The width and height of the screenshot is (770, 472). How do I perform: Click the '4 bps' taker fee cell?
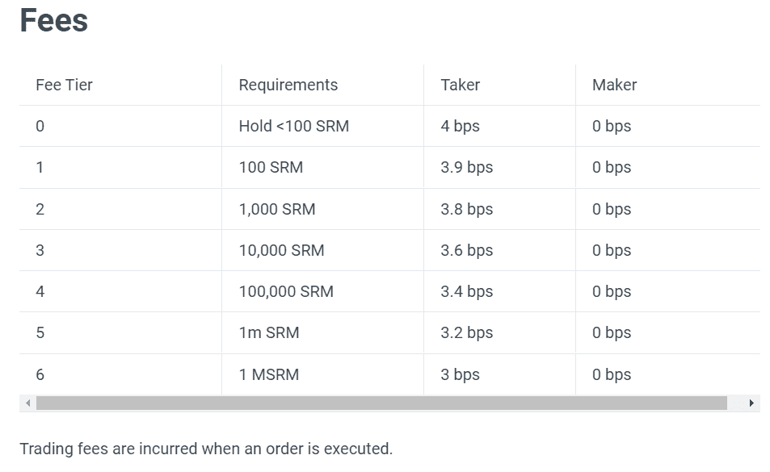coord(460,126)
